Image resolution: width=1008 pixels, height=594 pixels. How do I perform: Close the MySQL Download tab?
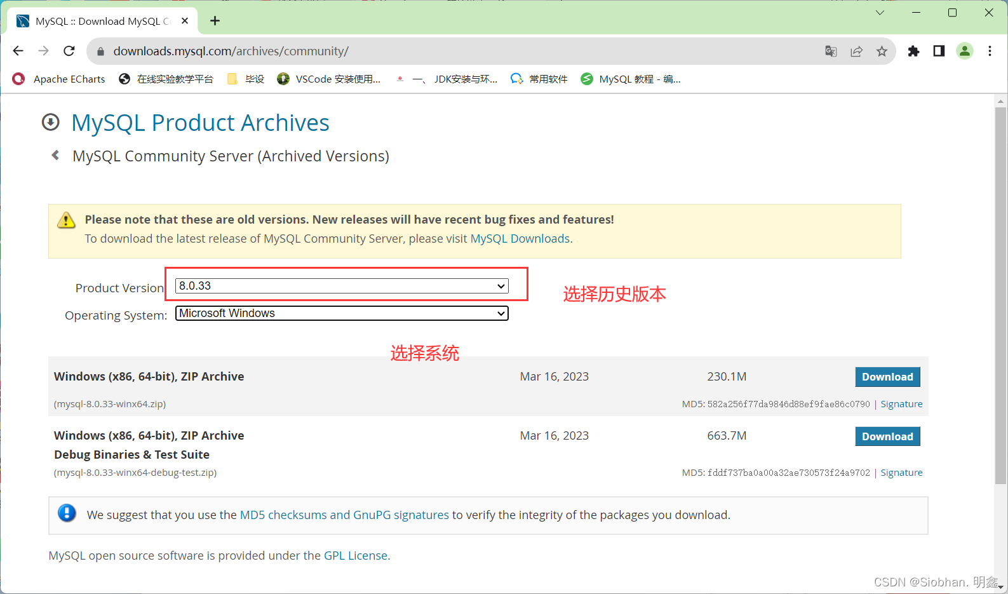coord(185,21)
